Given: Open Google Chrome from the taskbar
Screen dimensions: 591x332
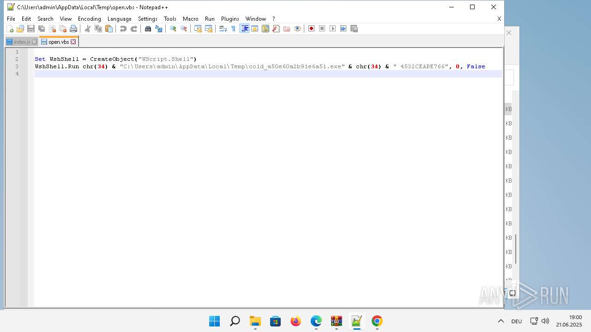Looking at the screenshot, I should pos(377,321).
